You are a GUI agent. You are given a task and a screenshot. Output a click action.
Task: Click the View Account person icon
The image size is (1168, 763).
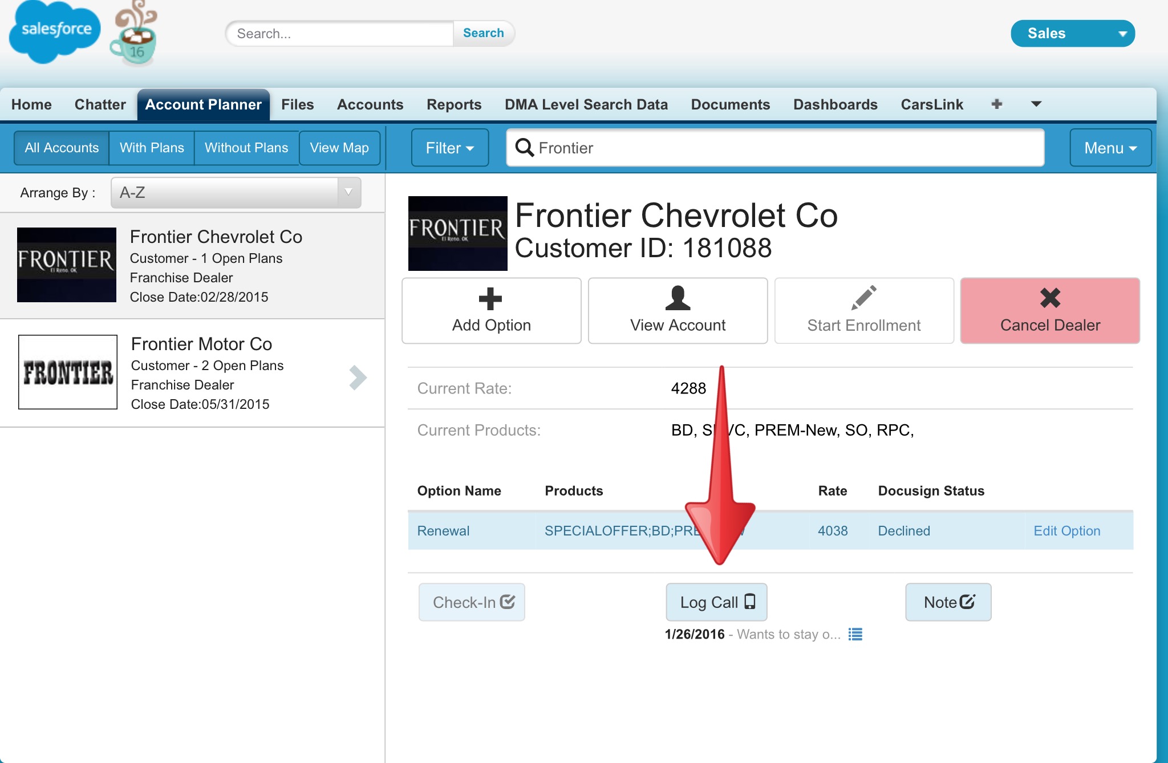click(678, 298)
